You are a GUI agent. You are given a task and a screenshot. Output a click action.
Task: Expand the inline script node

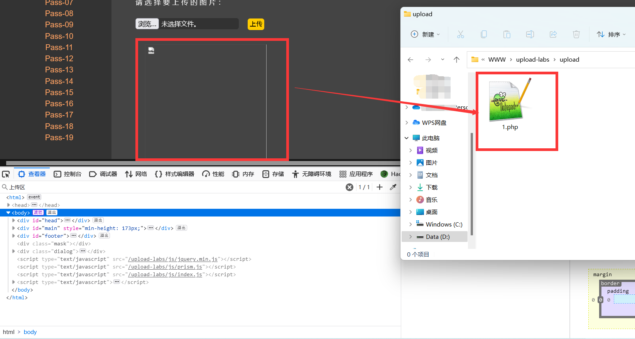(x=14, y=282)
